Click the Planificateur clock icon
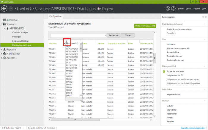The image size is (208, 130). coord(4,54)
